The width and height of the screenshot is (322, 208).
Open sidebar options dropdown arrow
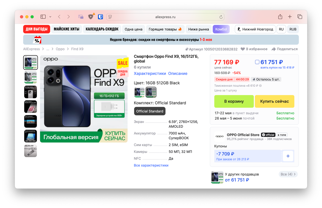click(x=50, y=17)
